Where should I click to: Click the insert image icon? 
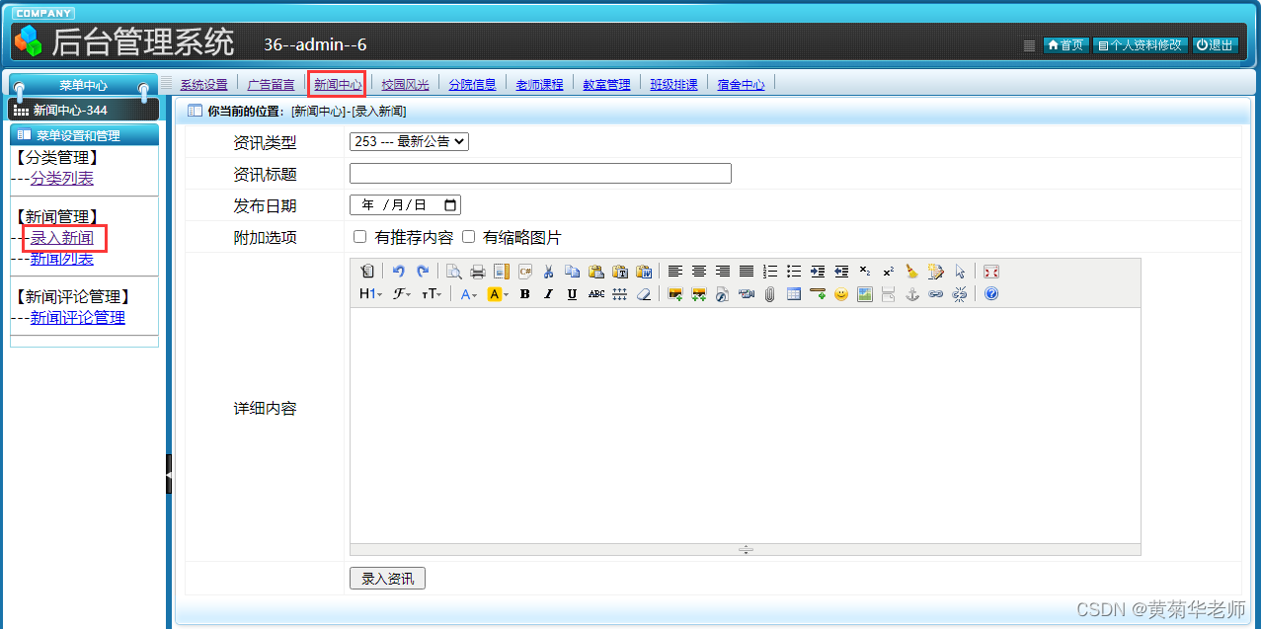tap(675, 294)
